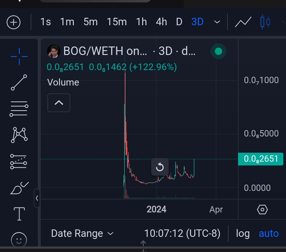Click the Volume indicator label
This screenshot has height=252, width=286.
[63, 82]
